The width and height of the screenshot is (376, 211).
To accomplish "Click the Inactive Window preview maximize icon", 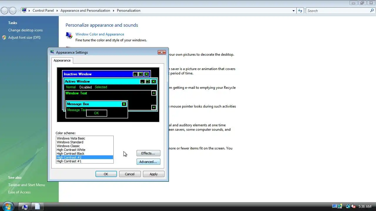I will click(141, 74).
